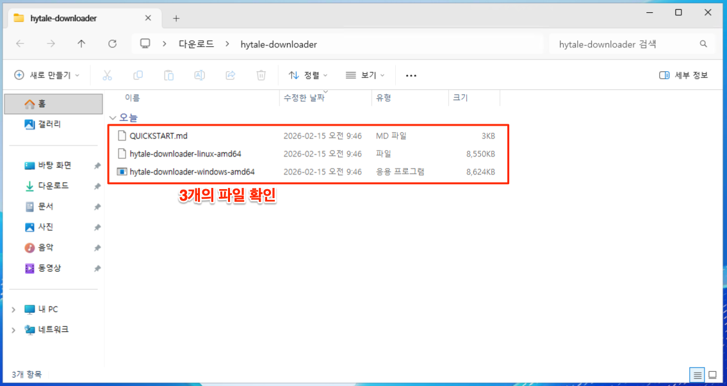Click 다운로드 in the address breadcrumb
Image resolution: width=727 pixels, height=386 pixels.
(x=197, y=44)
